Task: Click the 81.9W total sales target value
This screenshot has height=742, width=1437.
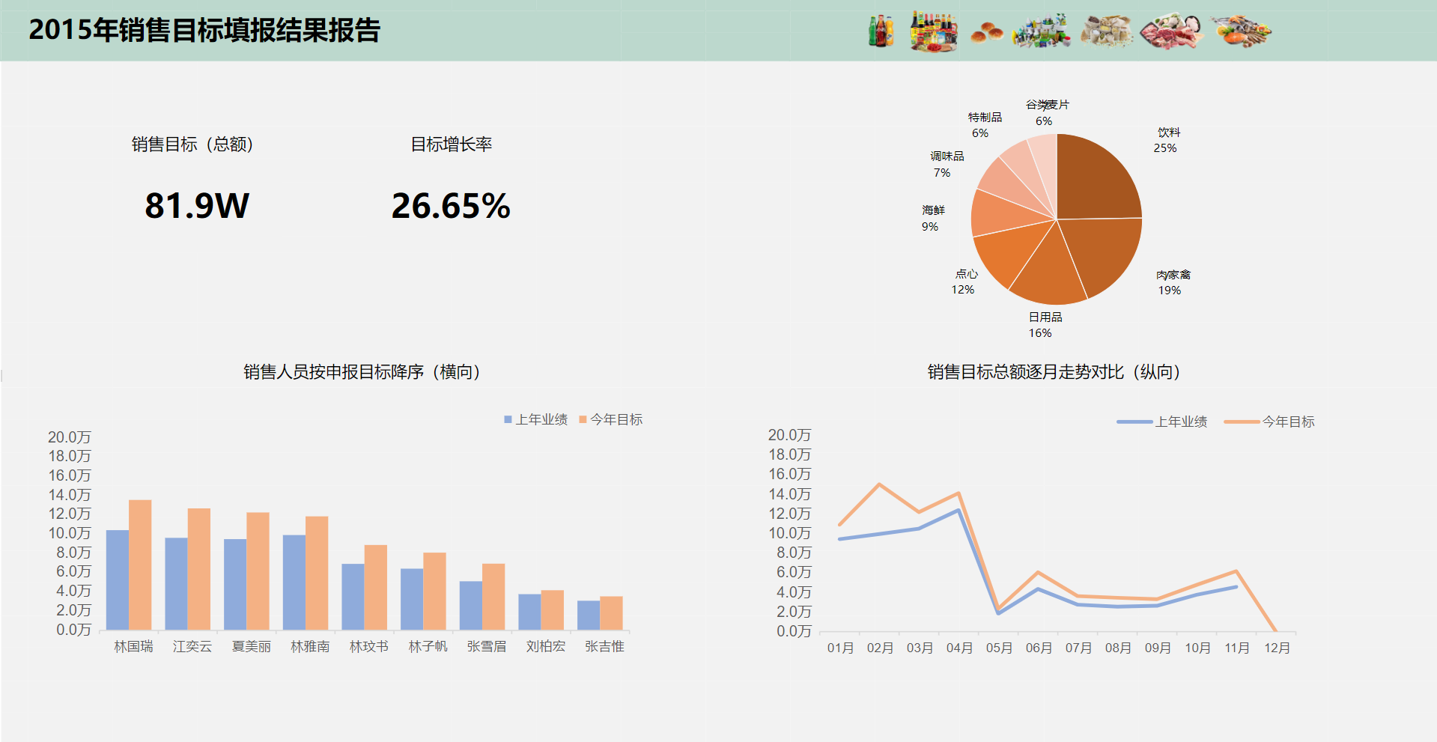Action: (197, 206)
